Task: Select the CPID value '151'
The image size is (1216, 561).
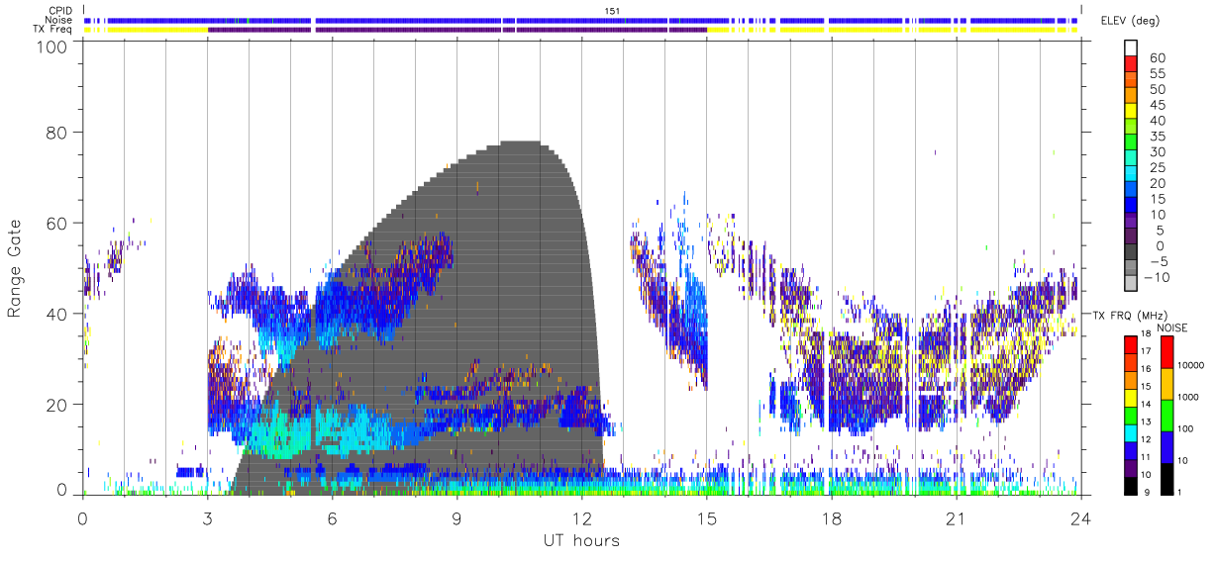Action: [612, 10]
